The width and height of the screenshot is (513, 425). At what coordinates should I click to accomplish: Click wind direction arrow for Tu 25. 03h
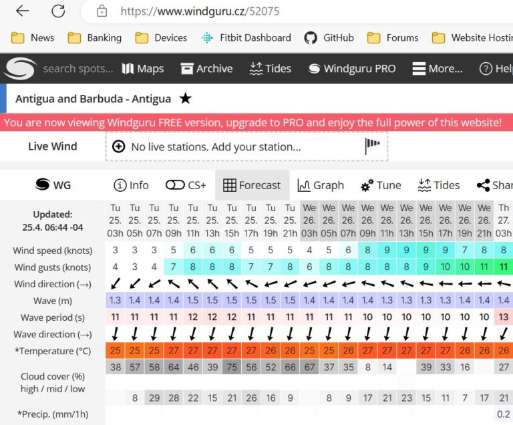115,283
